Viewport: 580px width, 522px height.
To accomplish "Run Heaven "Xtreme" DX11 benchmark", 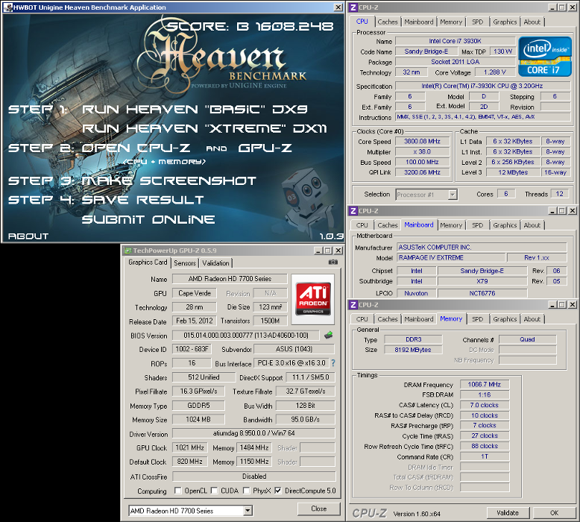I will 204,128.
